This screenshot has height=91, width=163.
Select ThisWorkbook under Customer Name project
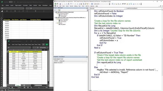[63, 16]
